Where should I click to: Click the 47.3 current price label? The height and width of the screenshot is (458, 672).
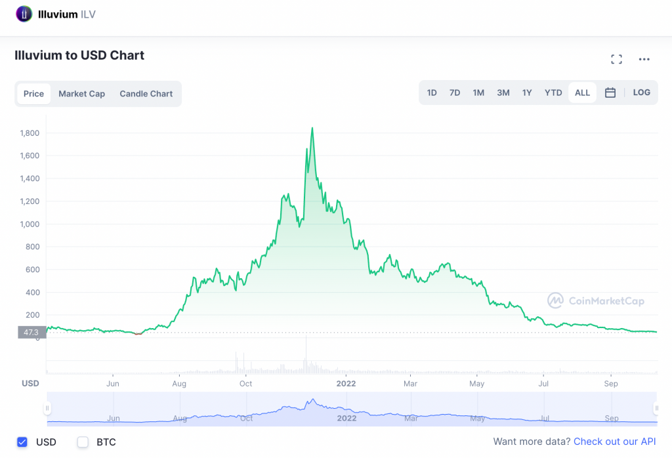(x=31, y=332)
